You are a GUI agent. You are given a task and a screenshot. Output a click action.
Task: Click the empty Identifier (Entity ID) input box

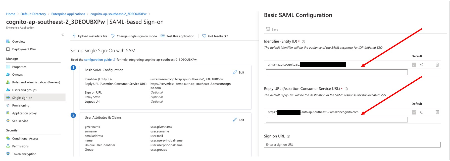click(337, 72)
